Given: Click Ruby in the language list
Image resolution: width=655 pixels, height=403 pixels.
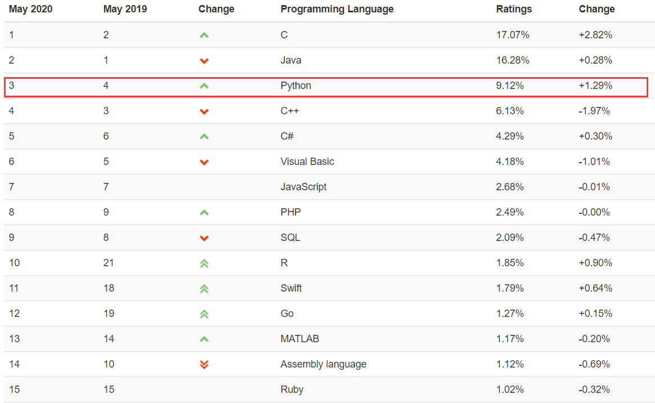Looking at the screenshot, I should (x=291, y=389).
